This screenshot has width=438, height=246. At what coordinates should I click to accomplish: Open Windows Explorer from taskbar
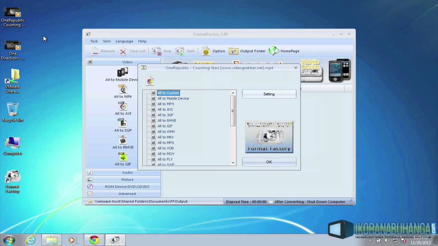point(52,240)
